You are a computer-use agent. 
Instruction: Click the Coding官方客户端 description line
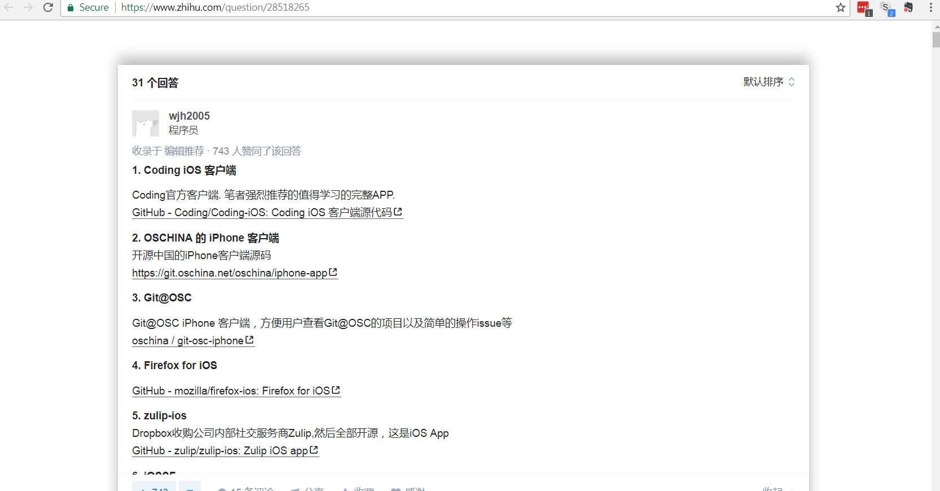point(263,195)
